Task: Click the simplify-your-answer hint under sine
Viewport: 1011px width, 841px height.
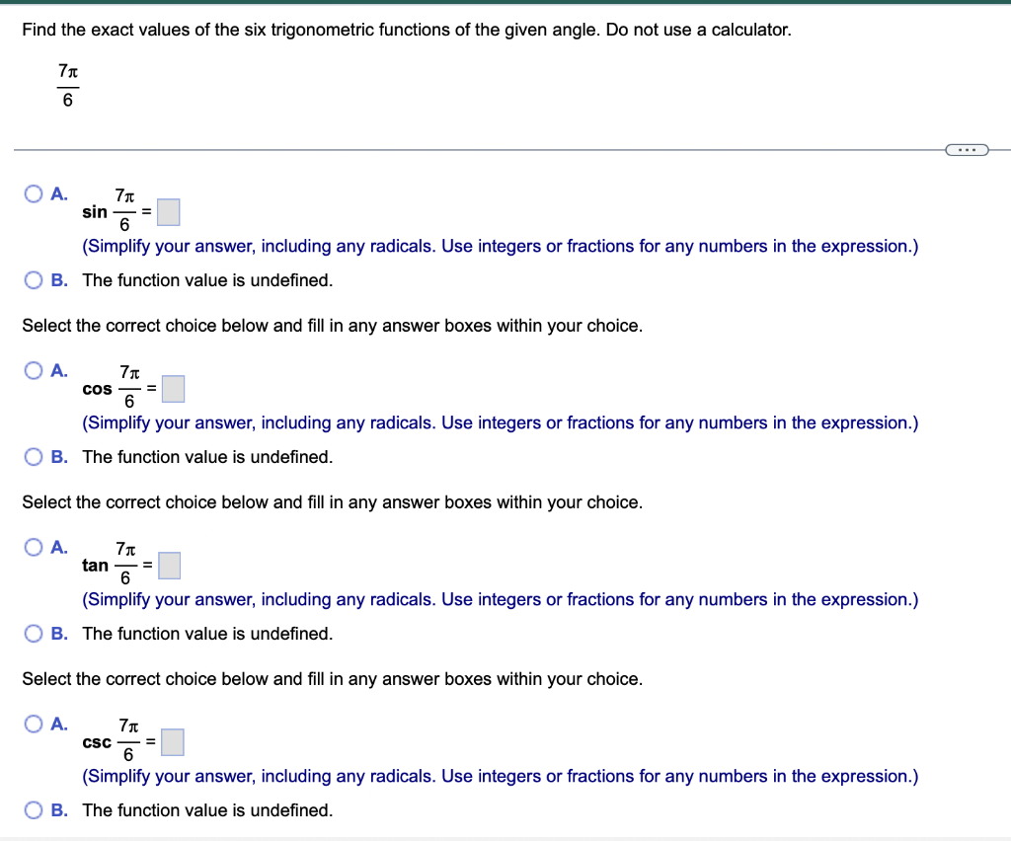Action: click(x=501, y=246)
